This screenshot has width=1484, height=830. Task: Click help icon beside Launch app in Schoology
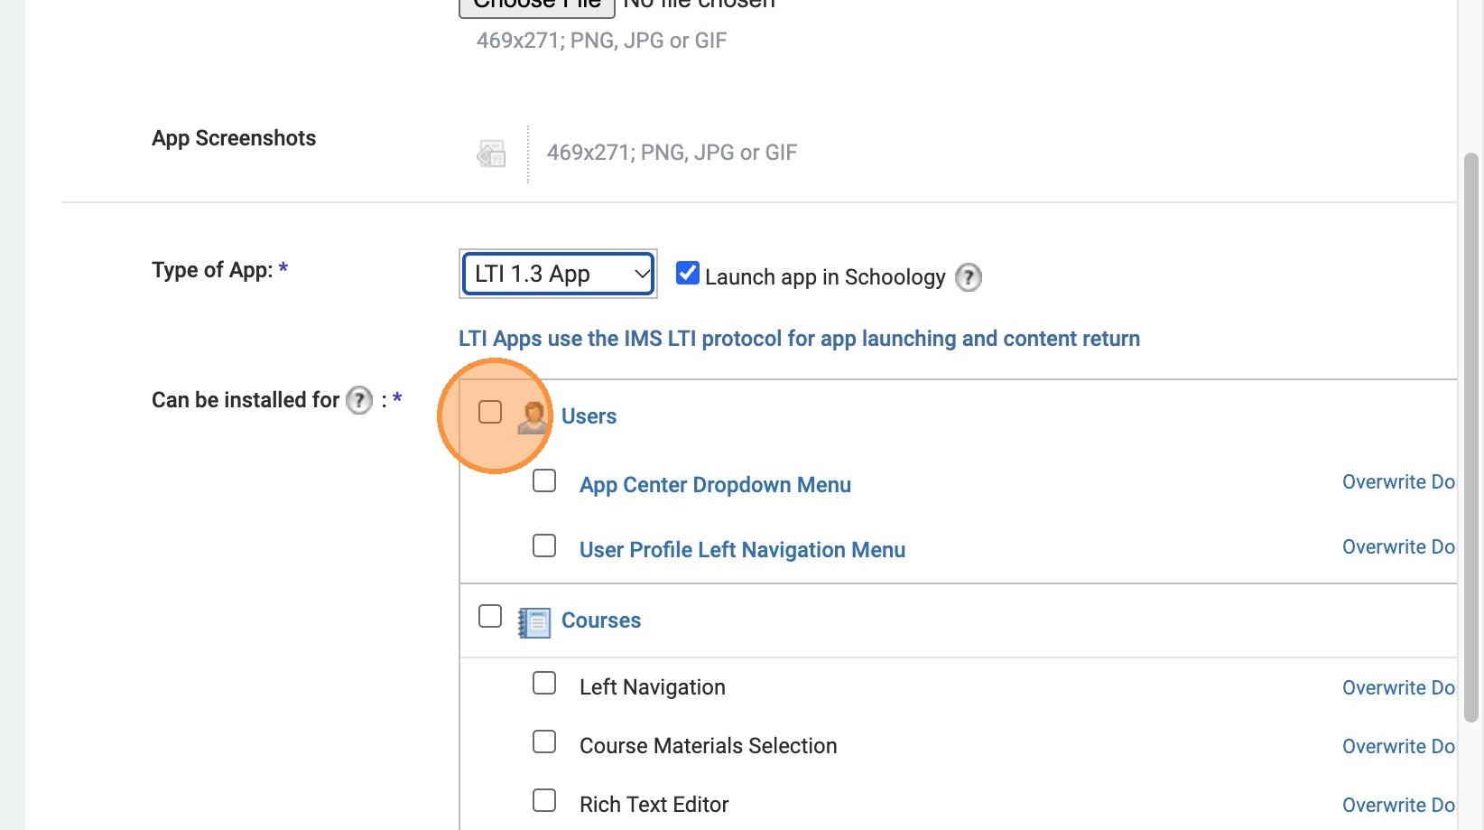[x=969, y=277]
